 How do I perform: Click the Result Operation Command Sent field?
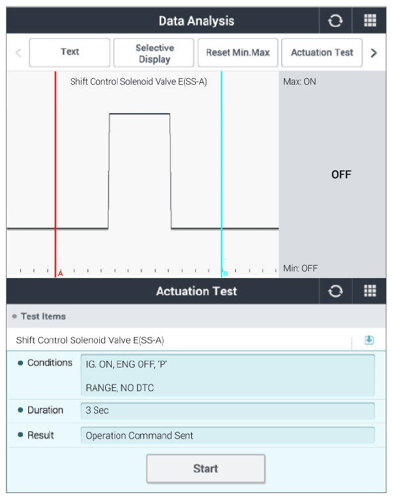227,435
